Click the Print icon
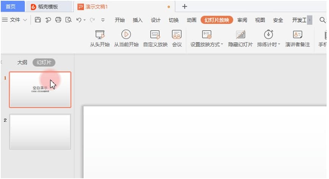329x179 pixels. click(58, 20)
